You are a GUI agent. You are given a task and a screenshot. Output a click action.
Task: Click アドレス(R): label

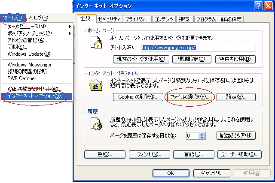(x=122, y=48)
